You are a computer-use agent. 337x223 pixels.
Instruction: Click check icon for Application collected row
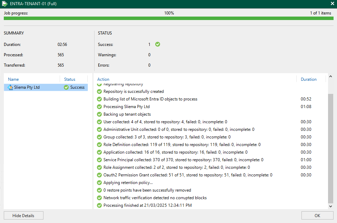click(x=99, y=152)
